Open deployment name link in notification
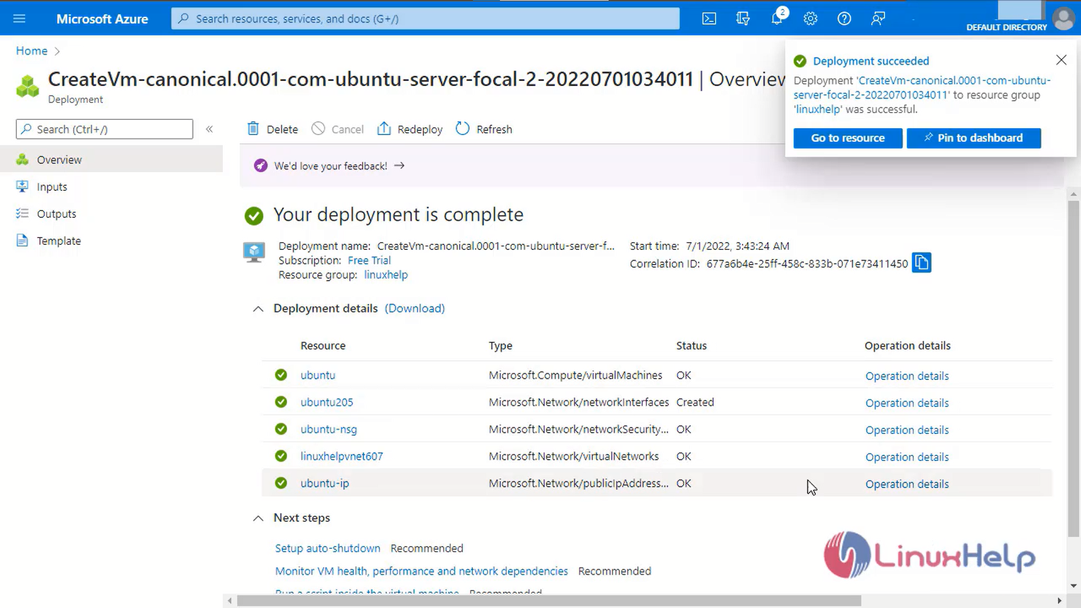Image resolution: width=1081 pixels, height=608 pixels. [x=922, y=88]
